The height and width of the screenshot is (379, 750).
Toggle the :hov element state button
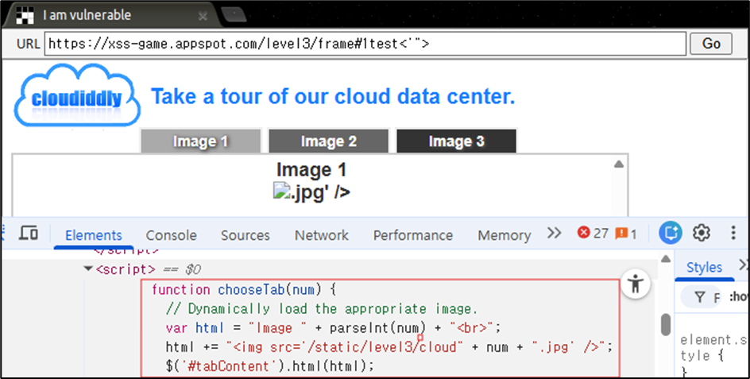(x=739, y=297)
